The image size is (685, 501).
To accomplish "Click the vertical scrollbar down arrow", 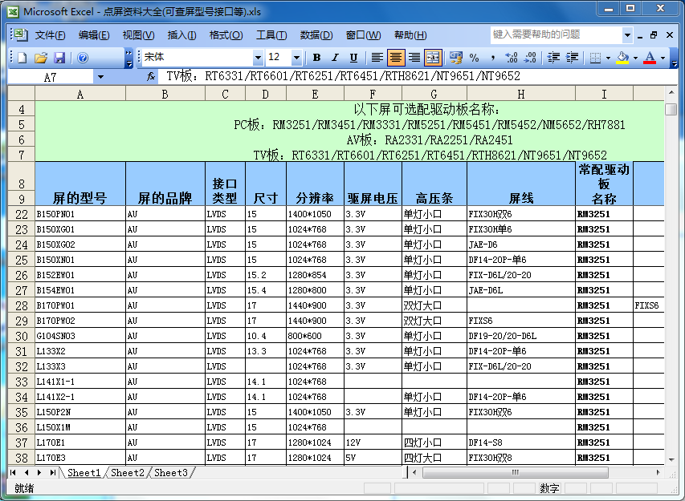I will [x=671, y=459].
